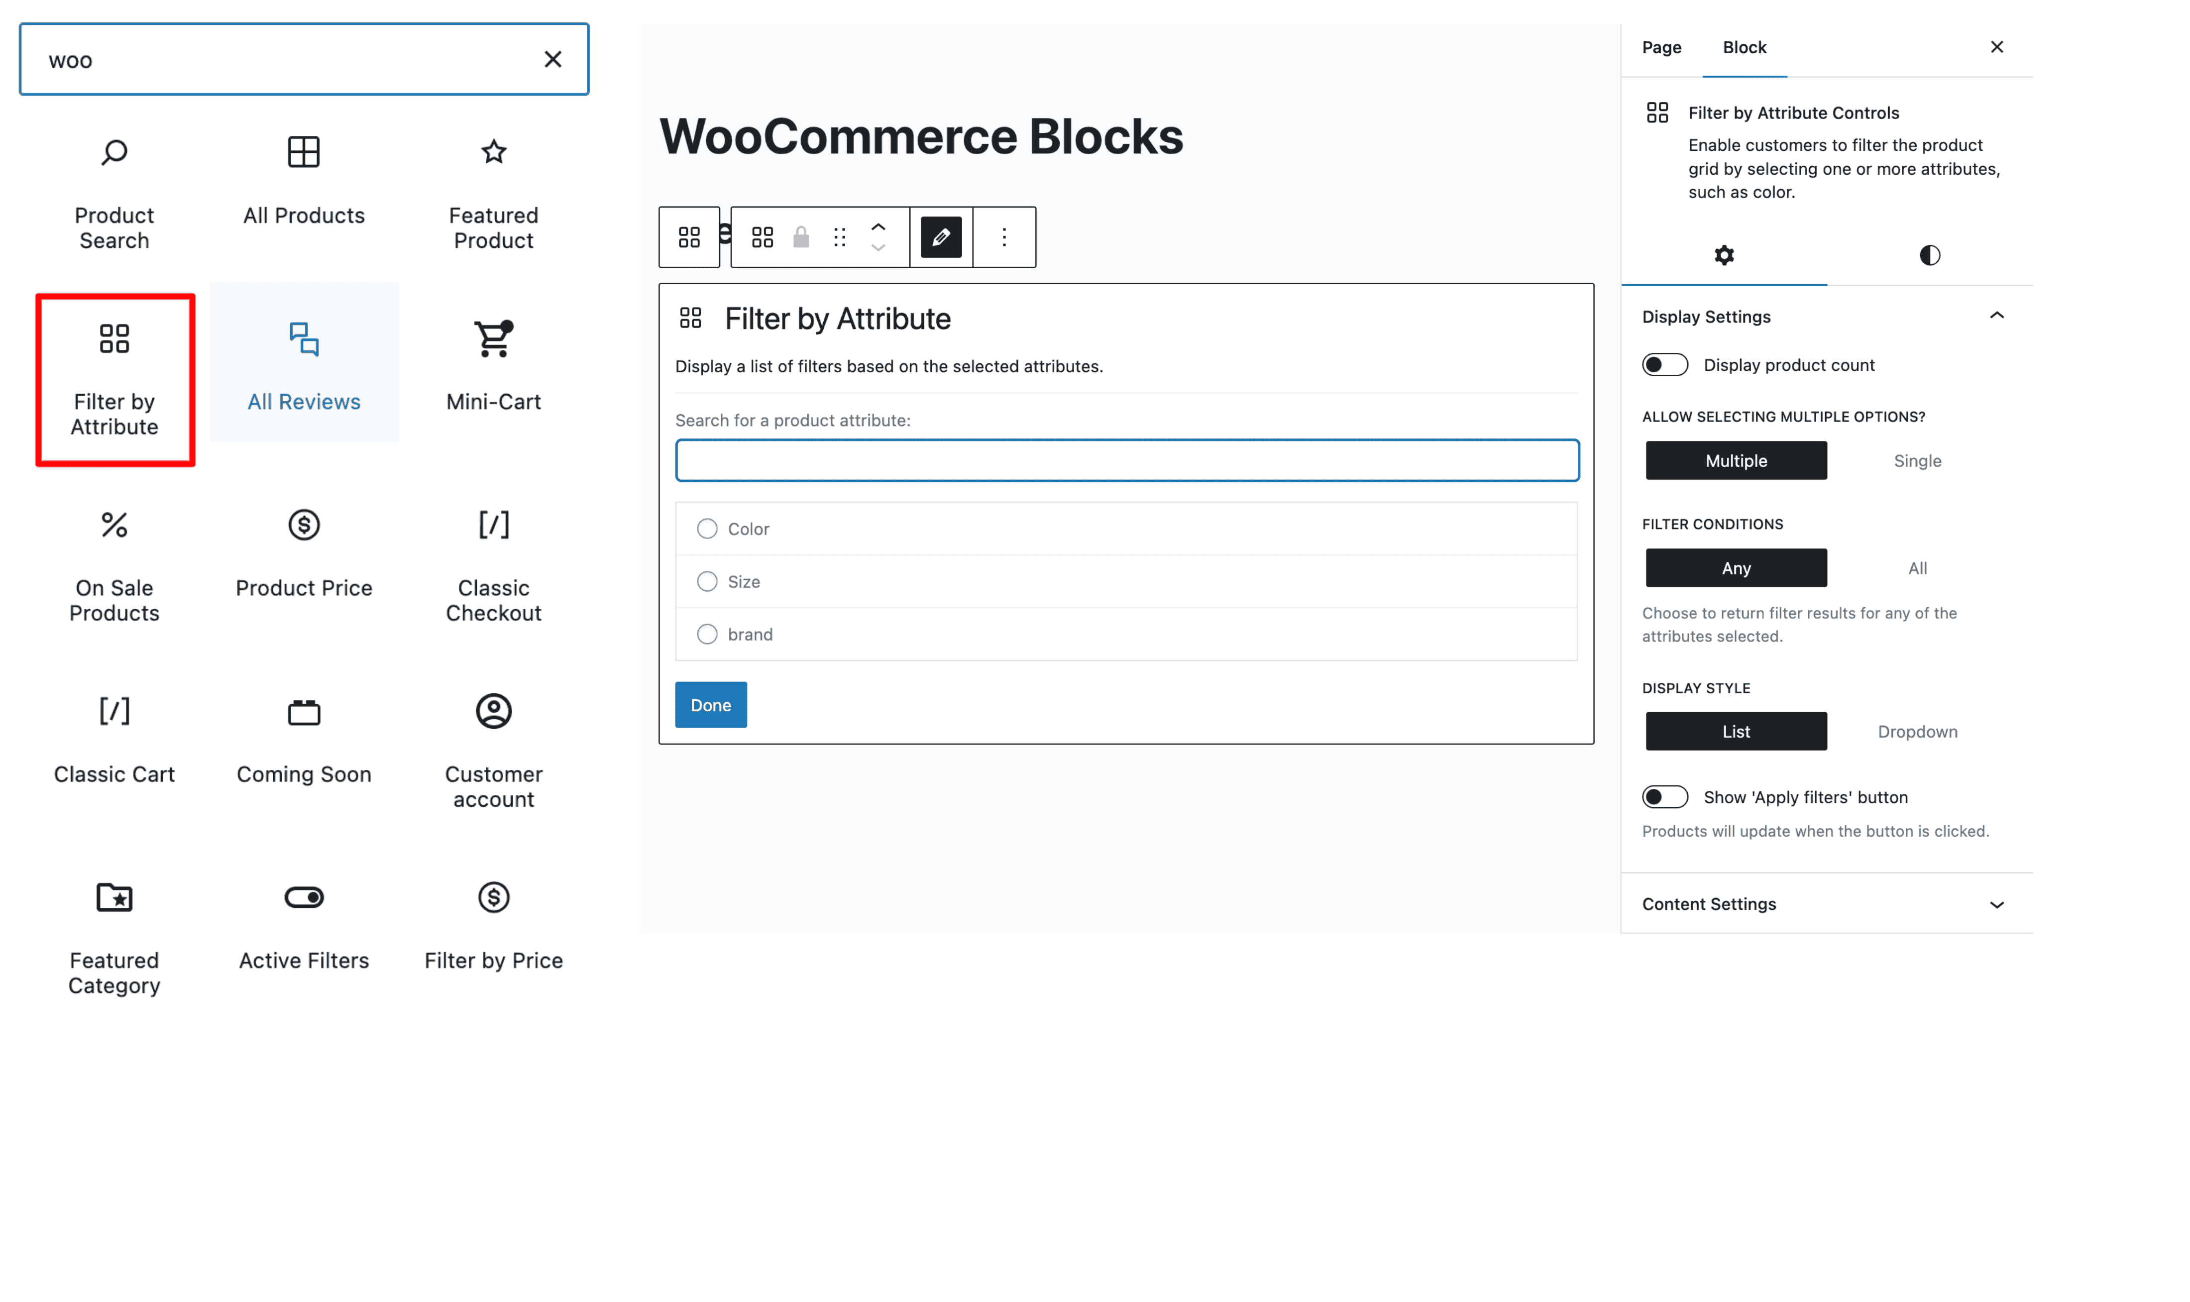Click the lock icon in block toolbar
Screen dimensions: 2190x1302
coord(800,237)
